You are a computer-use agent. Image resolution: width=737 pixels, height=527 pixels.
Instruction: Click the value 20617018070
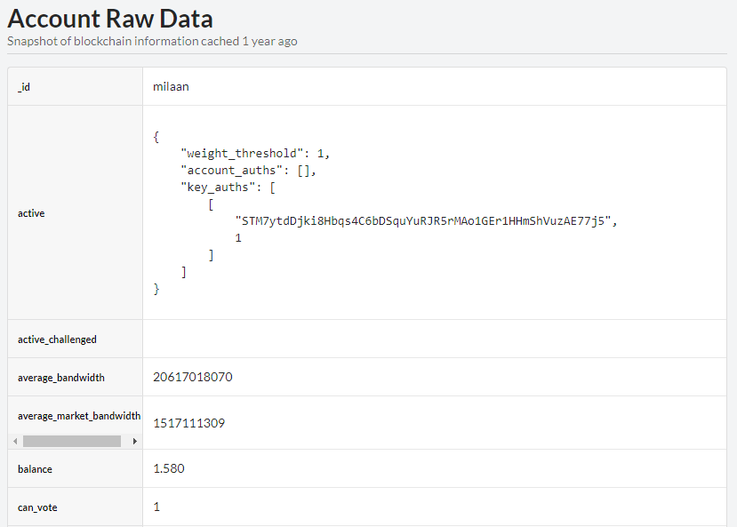tap(193, 377)
